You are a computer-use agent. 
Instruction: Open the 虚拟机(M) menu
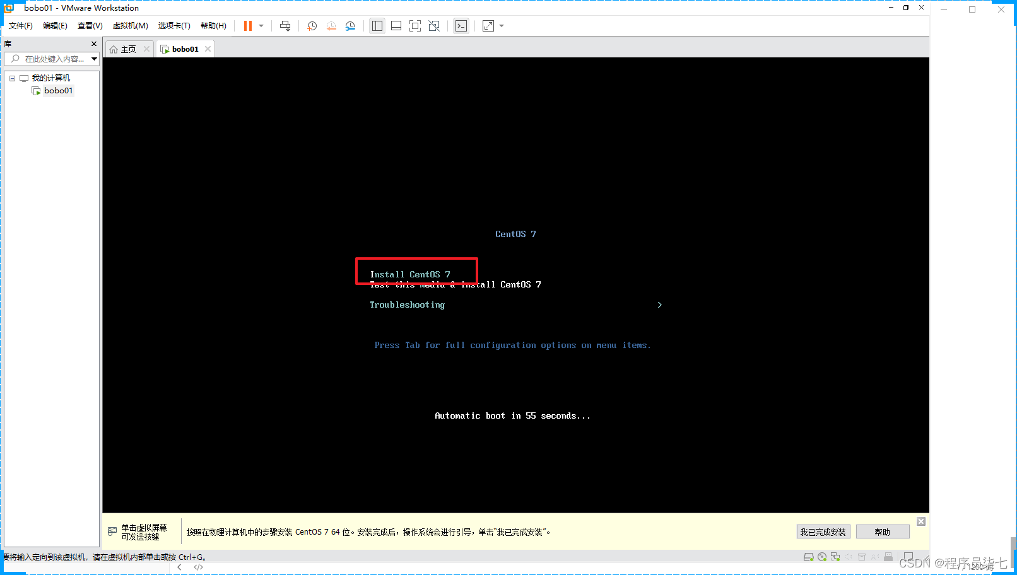130,26
